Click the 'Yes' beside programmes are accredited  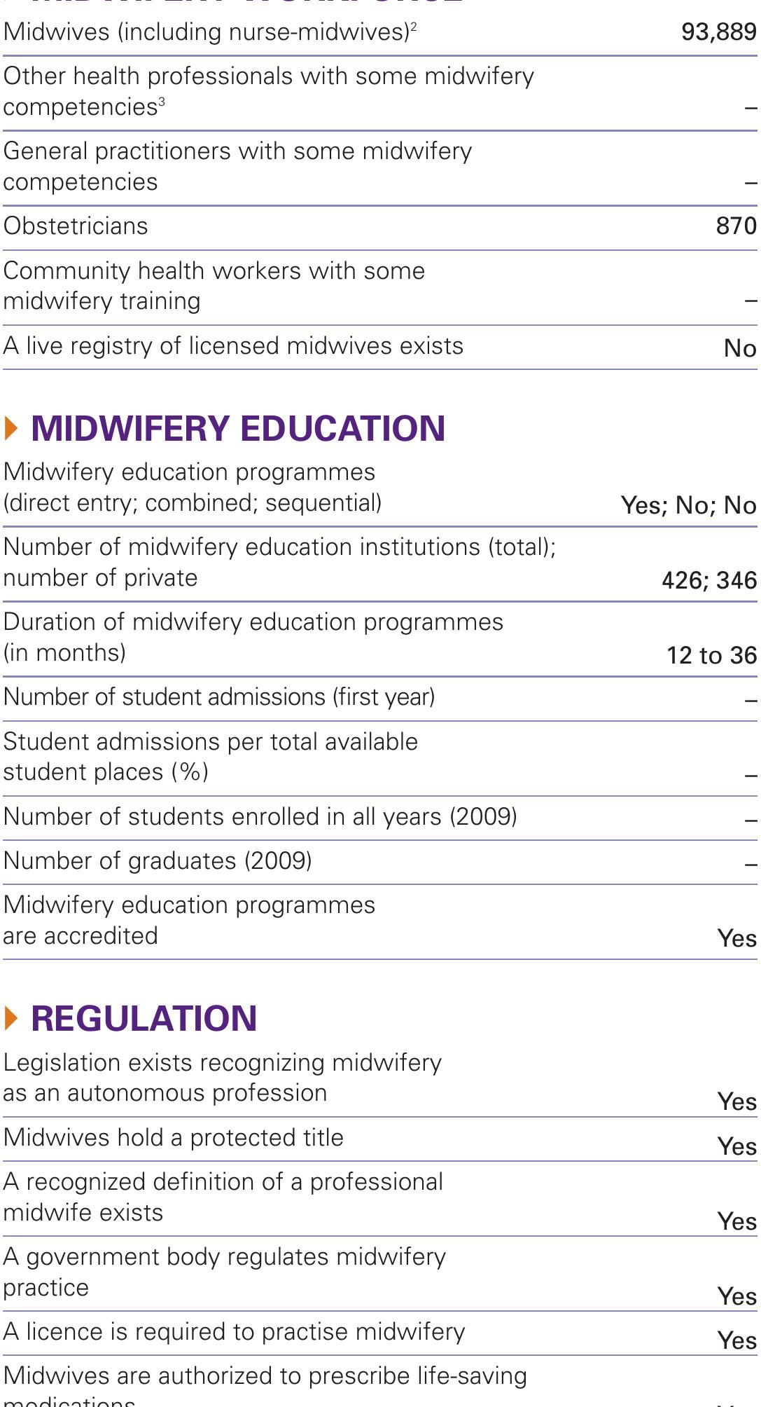tap(737, 938)
